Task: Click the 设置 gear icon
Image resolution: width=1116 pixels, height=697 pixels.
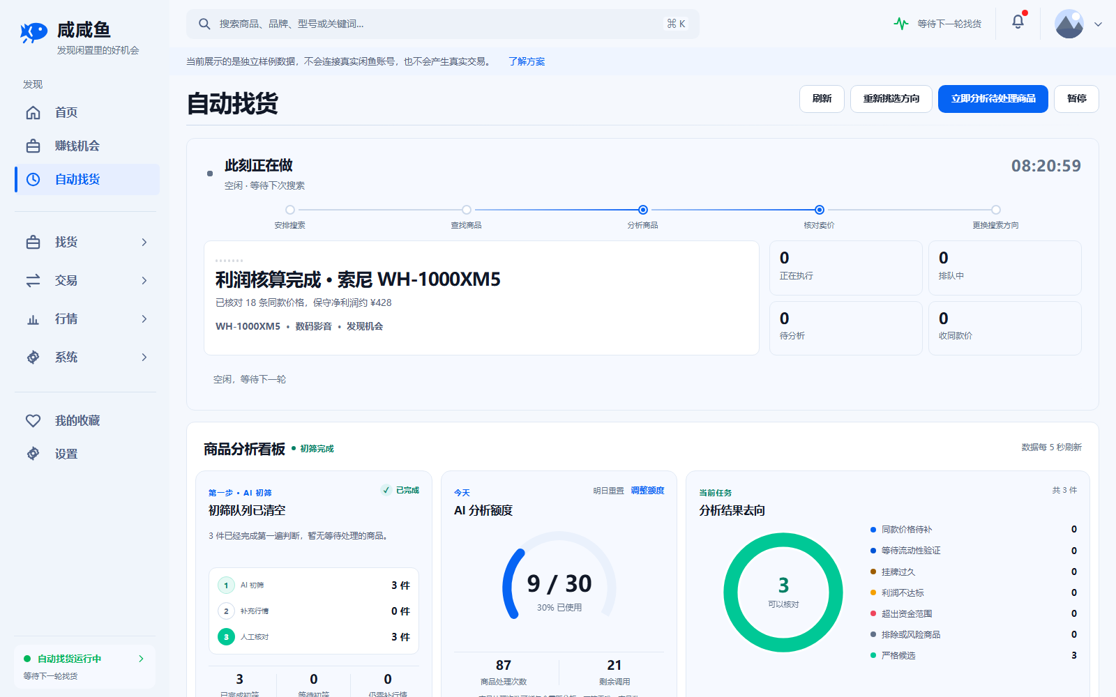Action: coord(33,454)
